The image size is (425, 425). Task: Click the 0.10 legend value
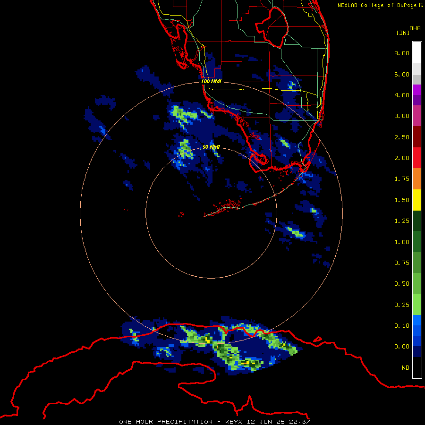click(402, 326)
